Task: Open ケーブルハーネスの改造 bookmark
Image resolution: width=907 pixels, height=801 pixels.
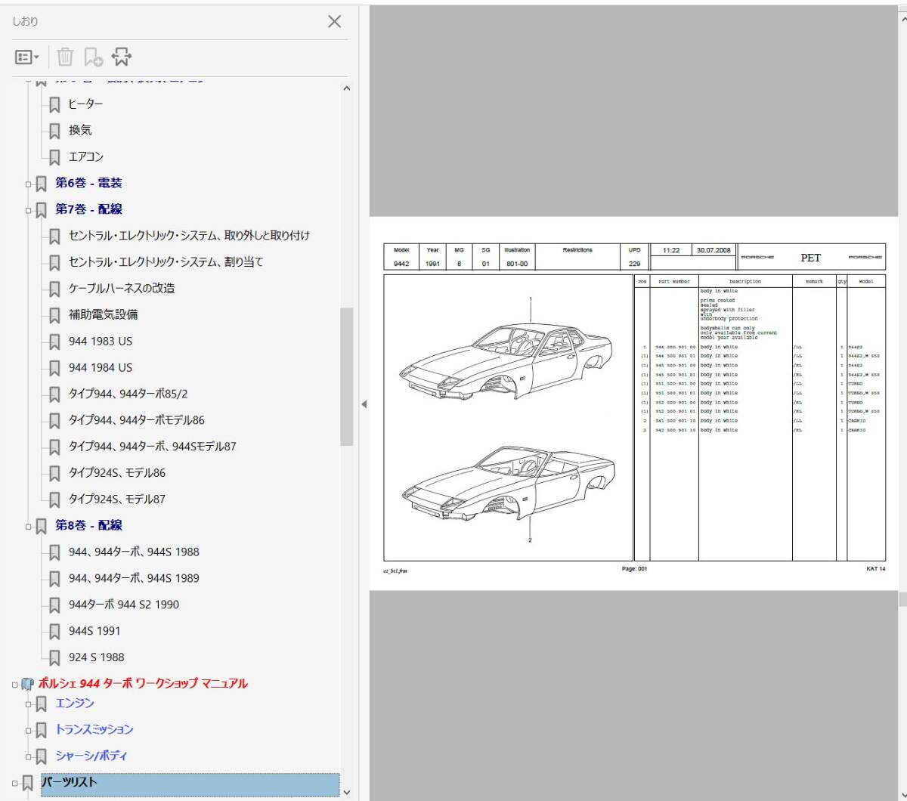Action: coord(122,288)
